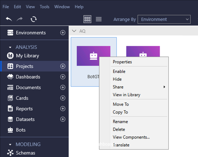Collapse the ANALYSIS section
The width and height of the screenshot is (198, 157).
pos(10,47)
